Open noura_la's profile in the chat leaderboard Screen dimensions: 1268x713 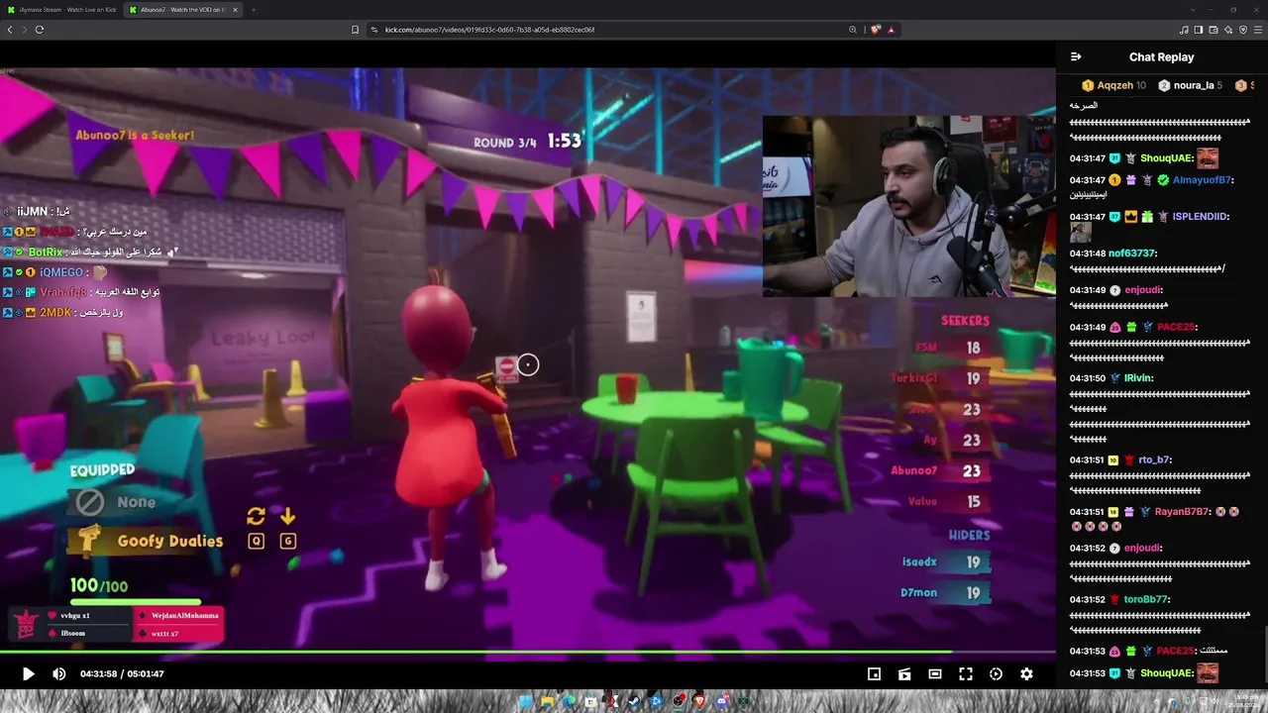(x=1190, y=85)
